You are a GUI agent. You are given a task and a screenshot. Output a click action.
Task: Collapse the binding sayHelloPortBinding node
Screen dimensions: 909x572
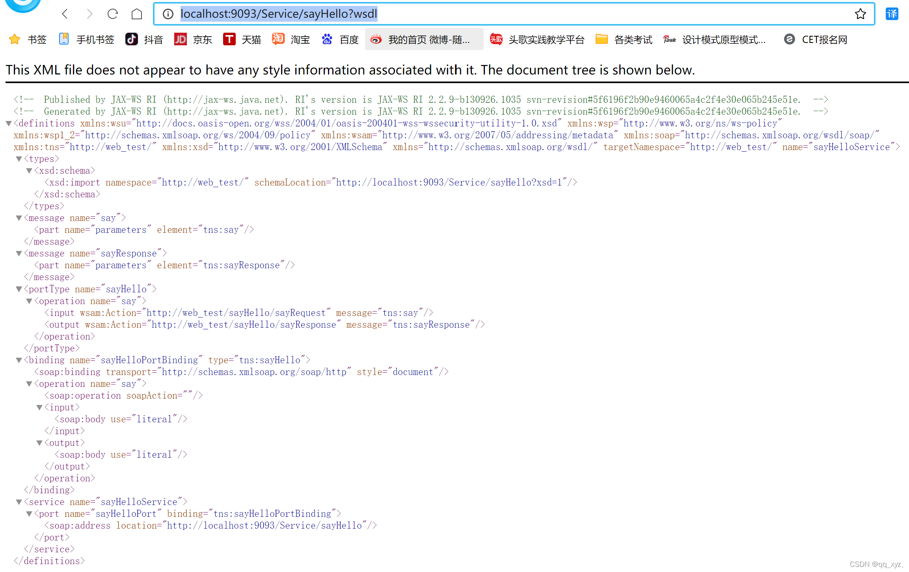19,360
